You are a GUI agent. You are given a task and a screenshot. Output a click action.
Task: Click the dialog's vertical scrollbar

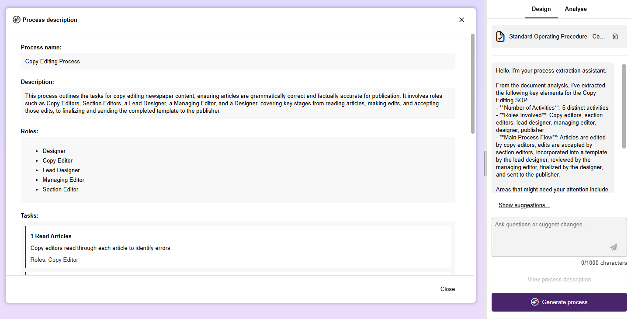(x=472, y=83)
